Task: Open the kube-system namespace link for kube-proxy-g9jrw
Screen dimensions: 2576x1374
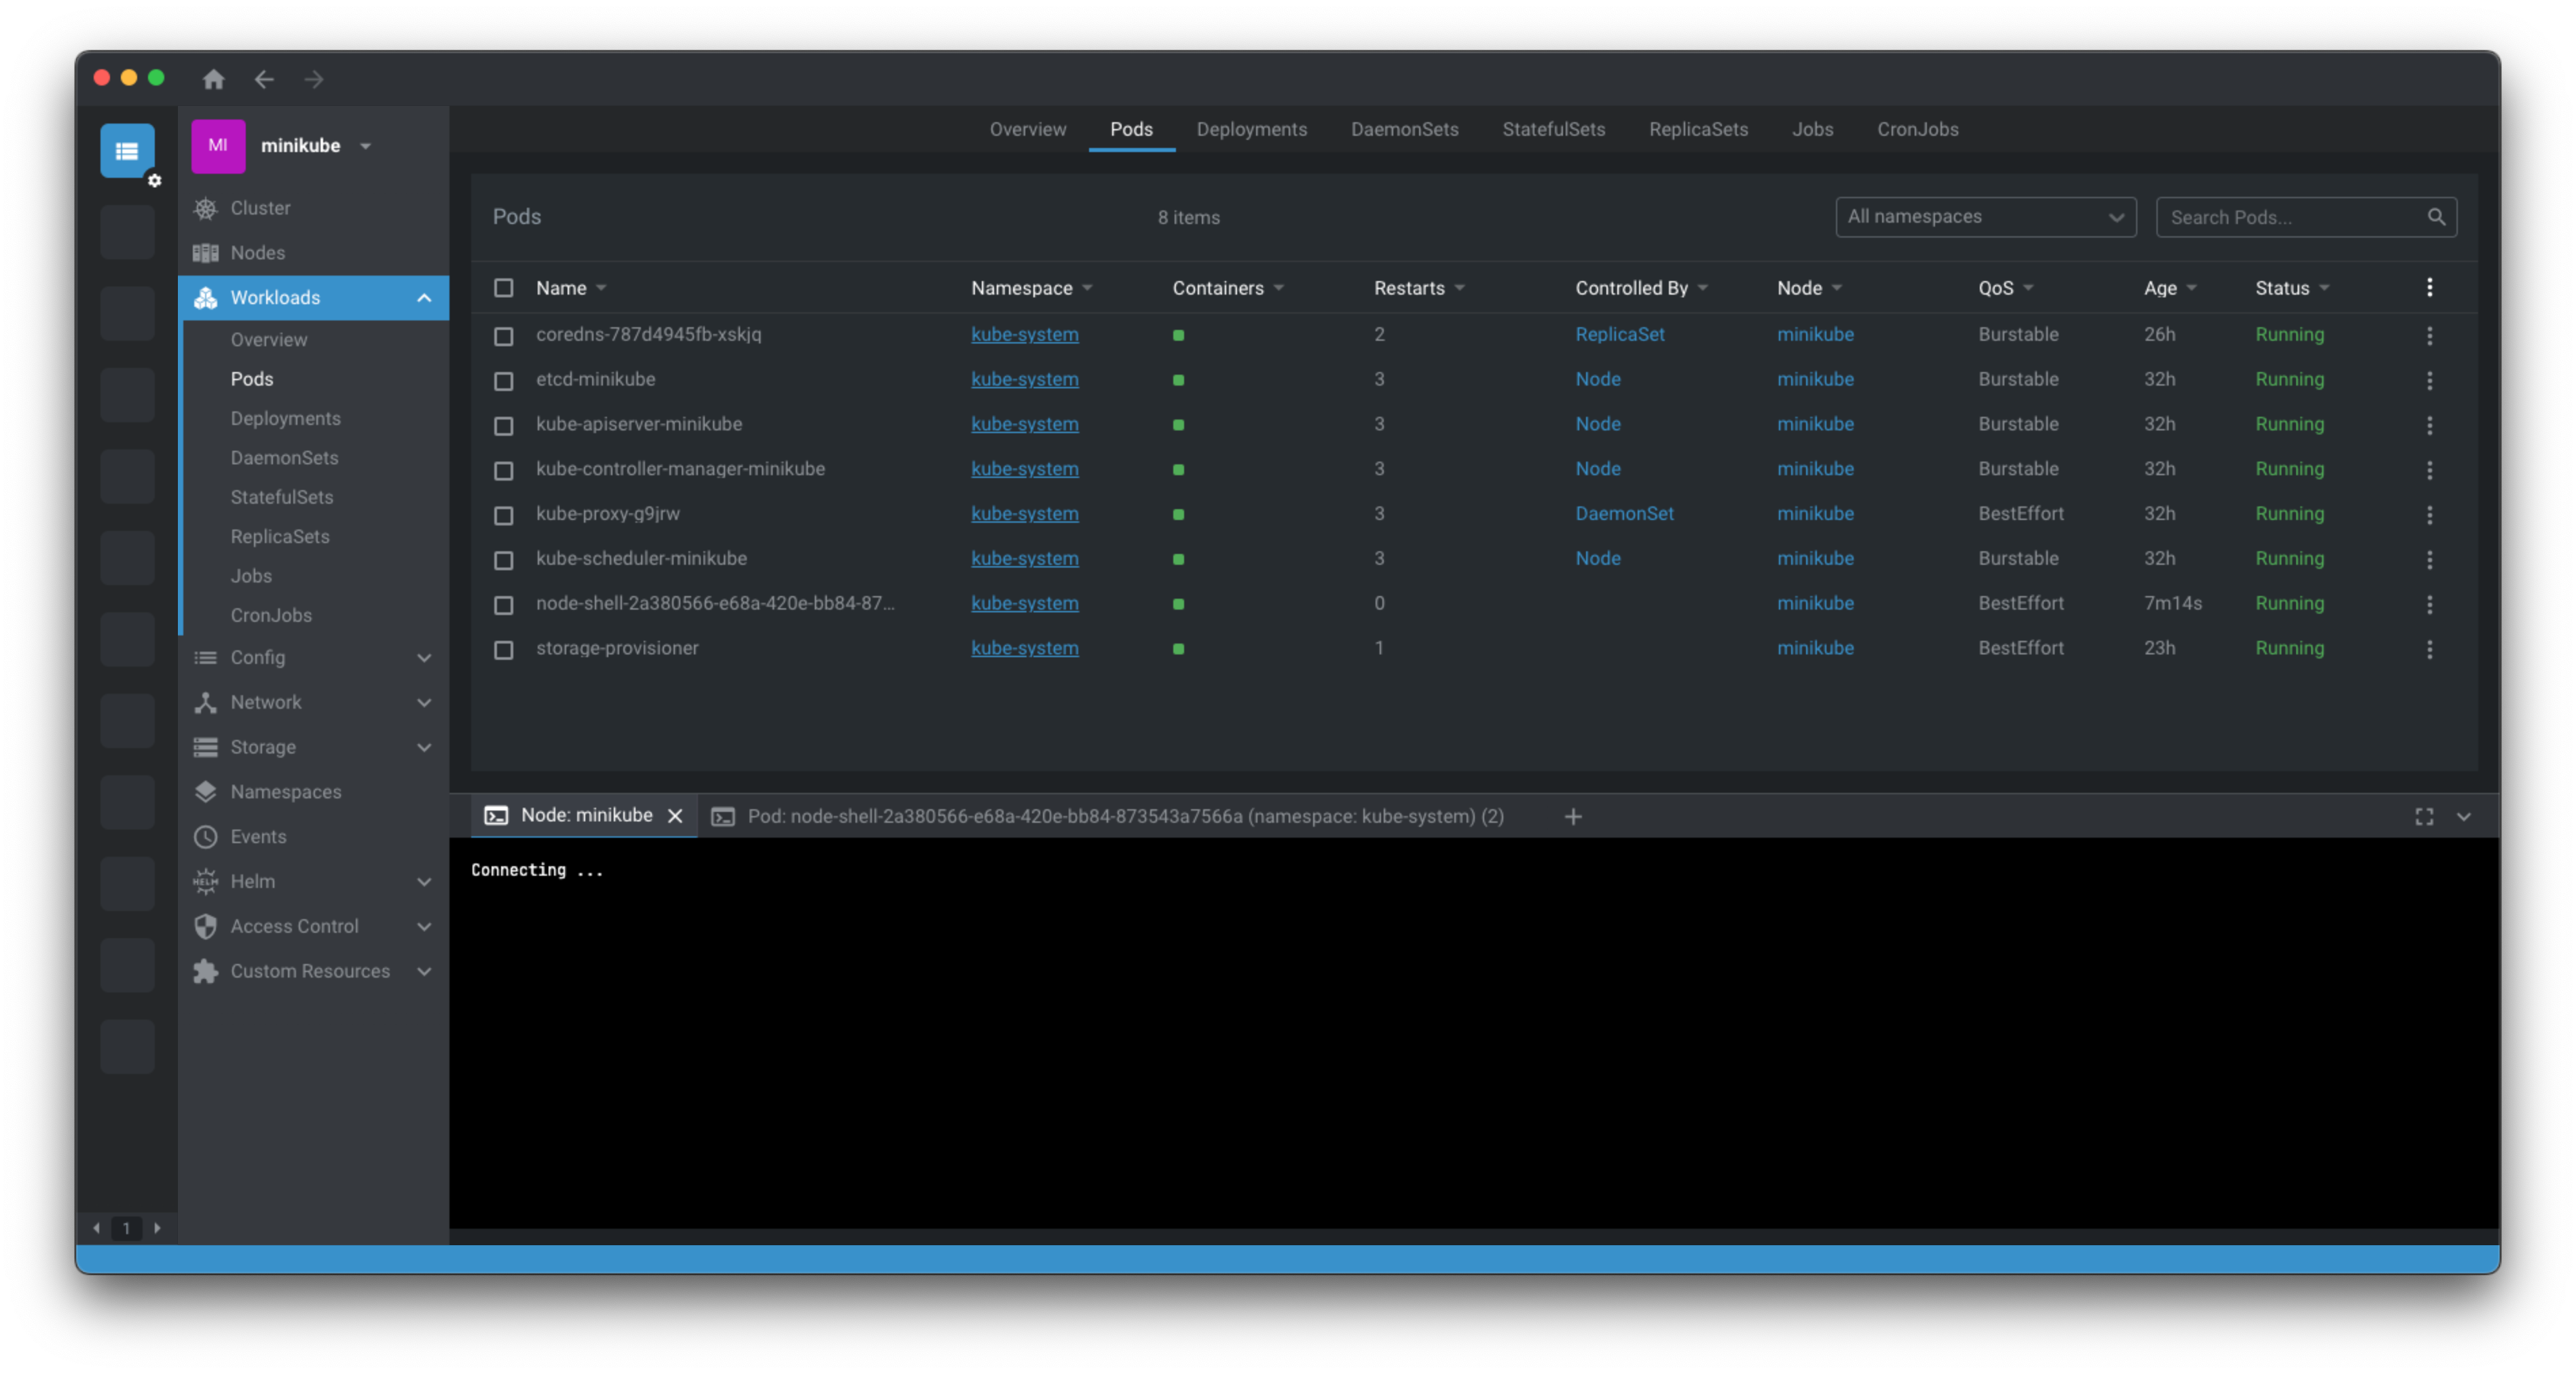Action: (x=1024, y=514)
